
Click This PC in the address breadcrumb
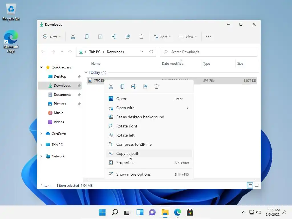95,52
